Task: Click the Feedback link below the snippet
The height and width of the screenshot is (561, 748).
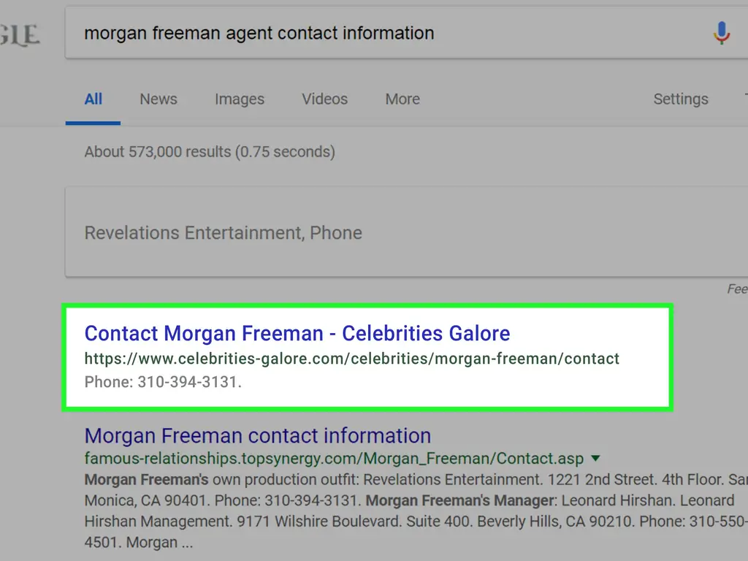Action: (x=738, y=289)
